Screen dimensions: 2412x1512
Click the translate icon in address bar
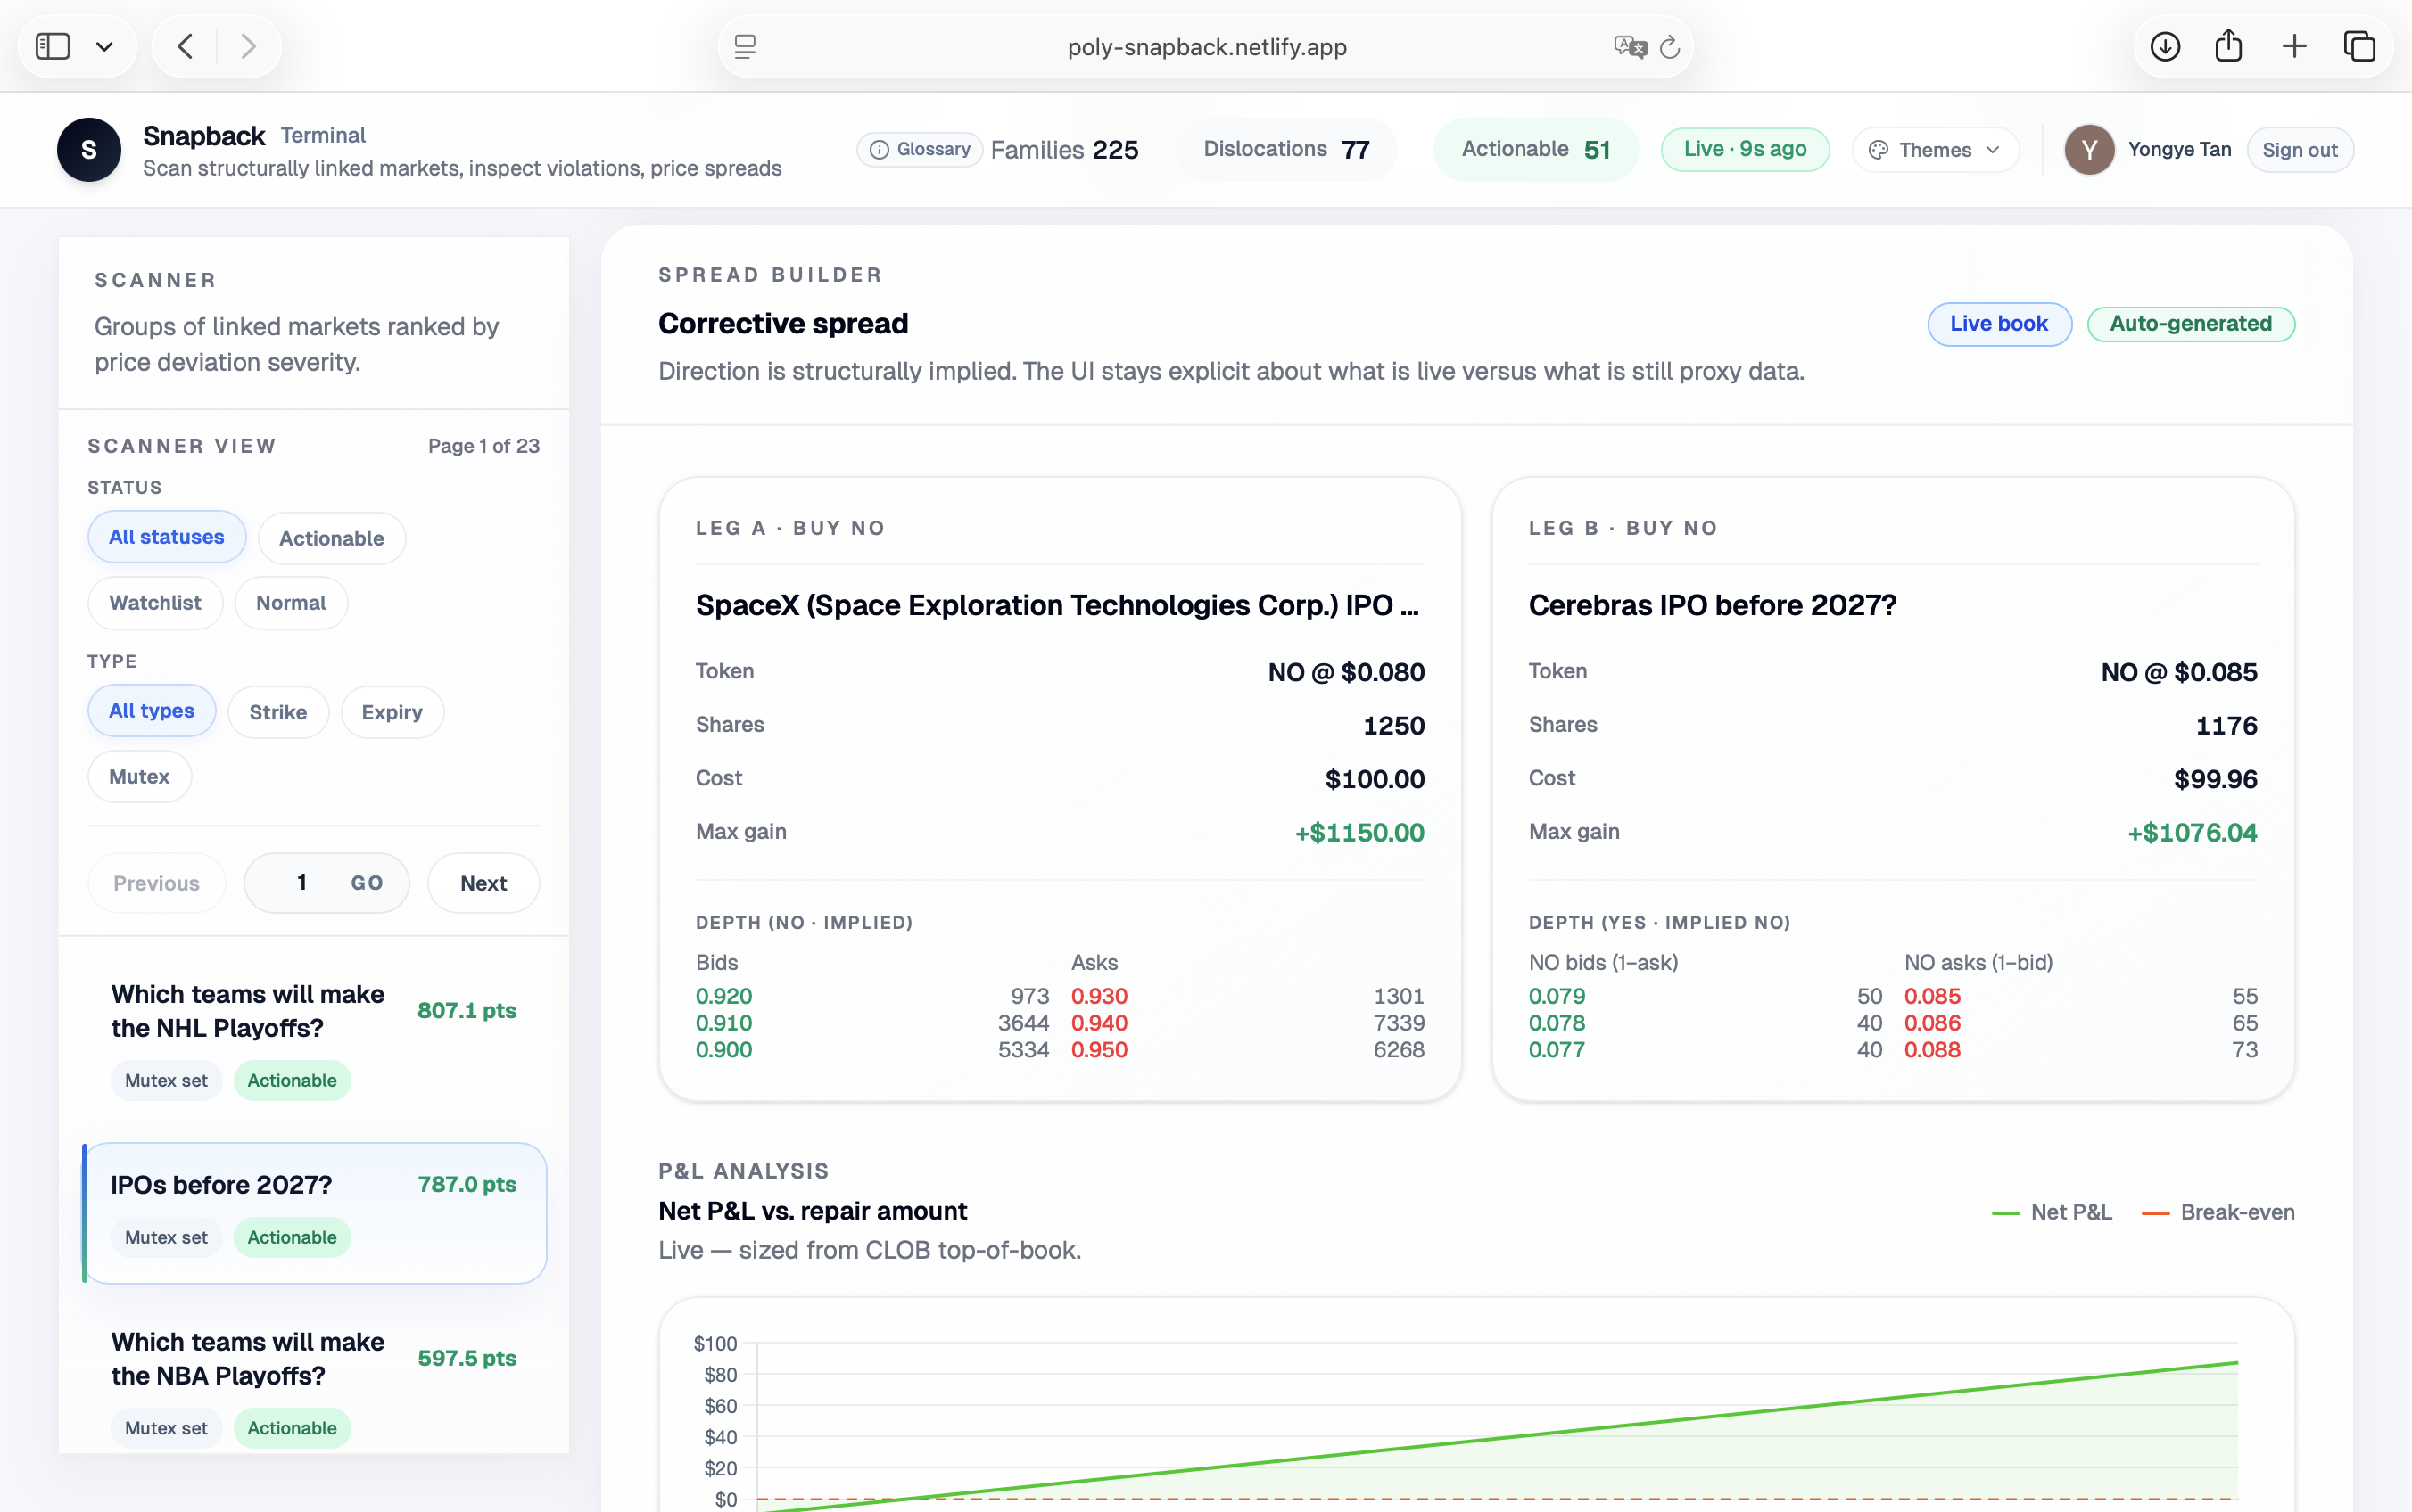click(1630, 47)
